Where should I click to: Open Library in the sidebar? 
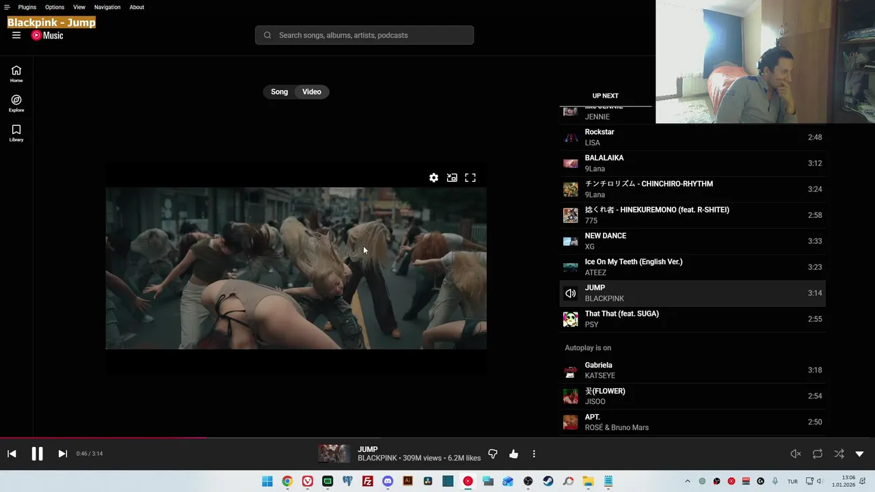coord(16,133)
